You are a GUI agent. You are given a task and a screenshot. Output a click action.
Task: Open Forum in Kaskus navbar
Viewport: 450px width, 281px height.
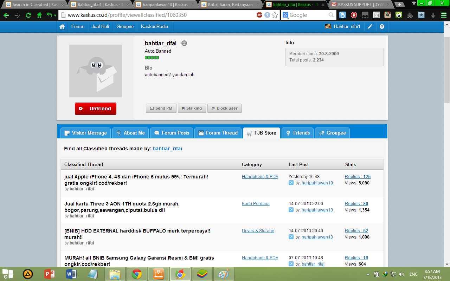tap(78, 27)
